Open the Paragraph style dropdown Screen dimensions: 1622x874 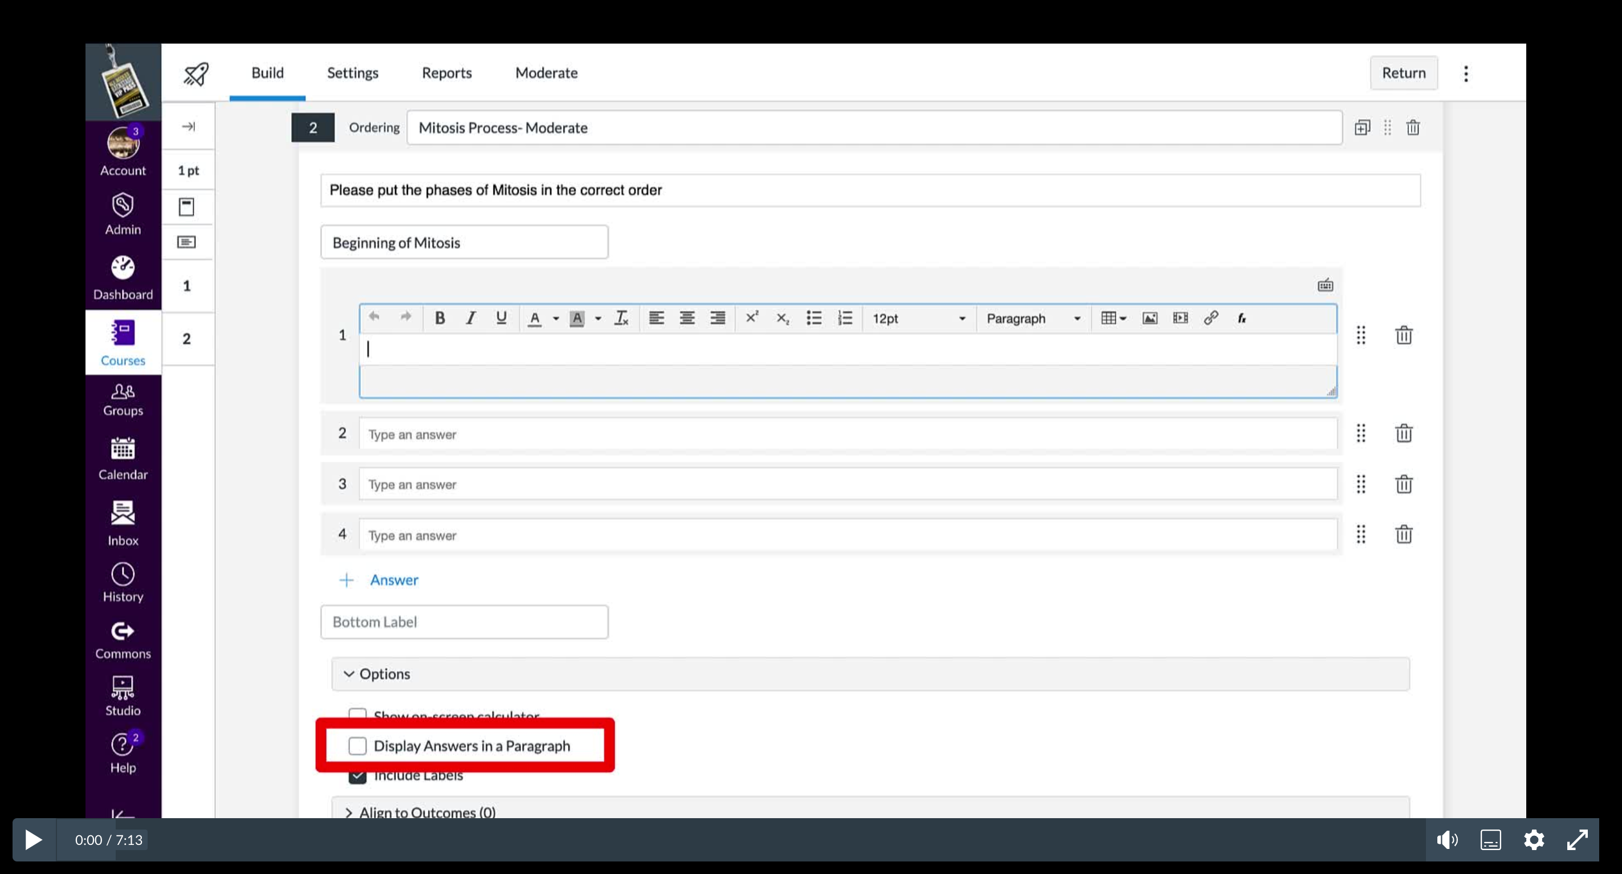tap(1032, 318)
